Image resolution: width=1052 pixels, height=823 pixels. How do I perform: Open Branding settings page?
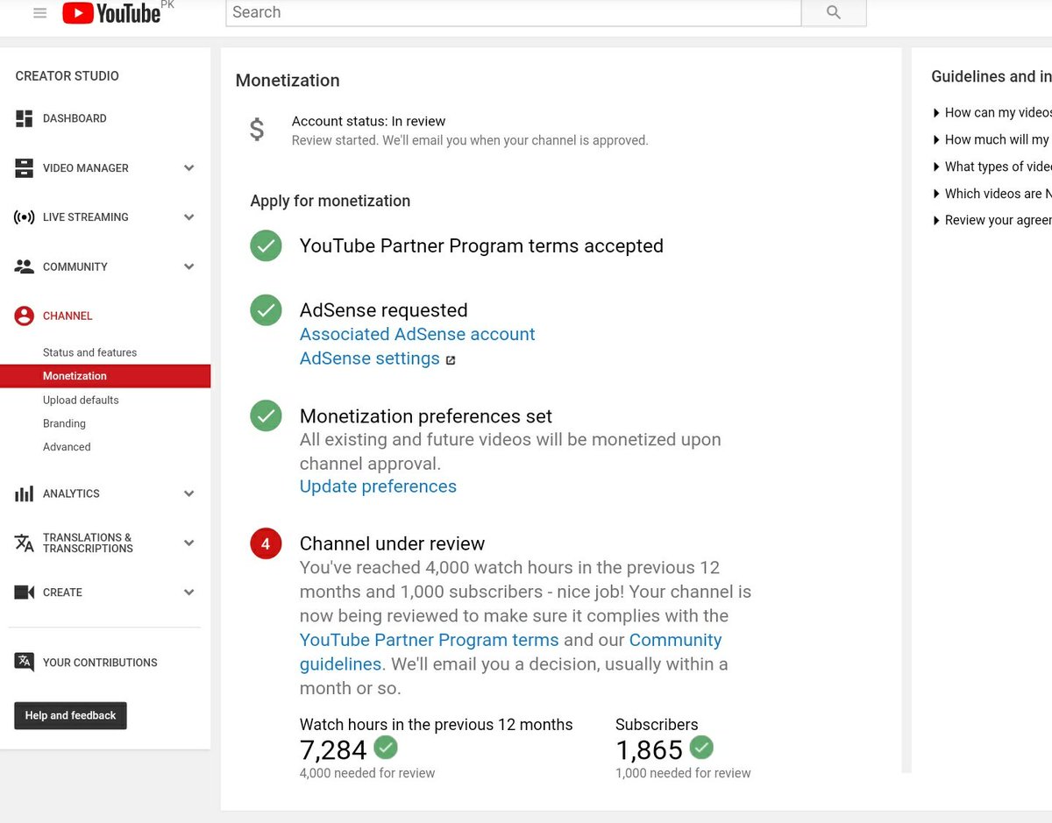pos(64,423)
